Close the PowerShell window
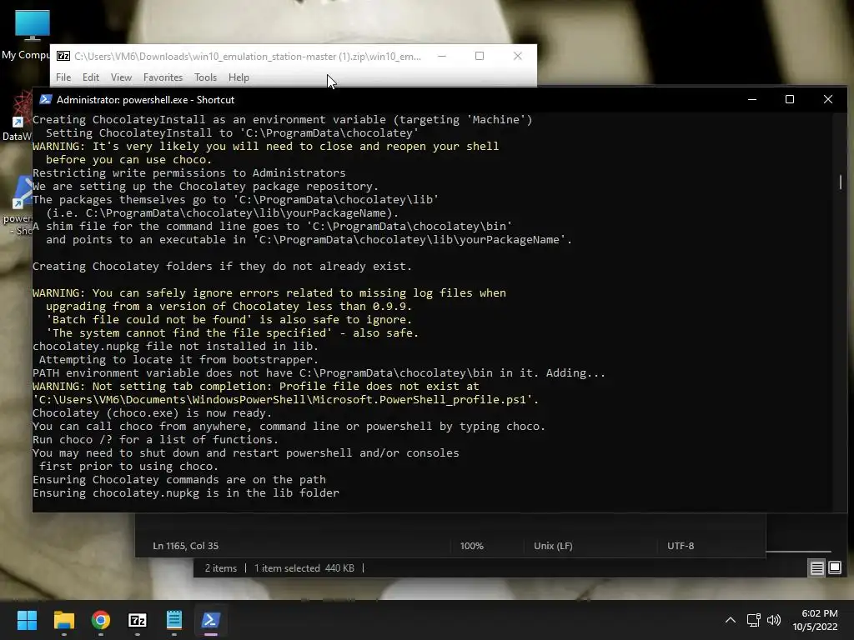This screenshot has width=854, height=640. 828,99
